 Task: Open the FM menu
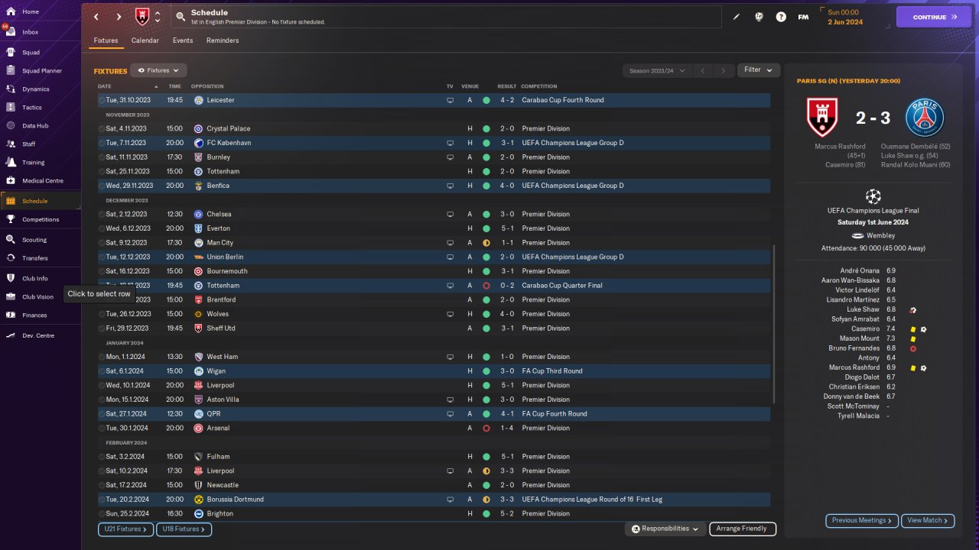(x=803, y=17)
